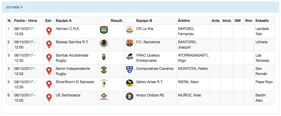
Task: Click the Senor Independiente Rugby team logo
Action: (104, 70)
